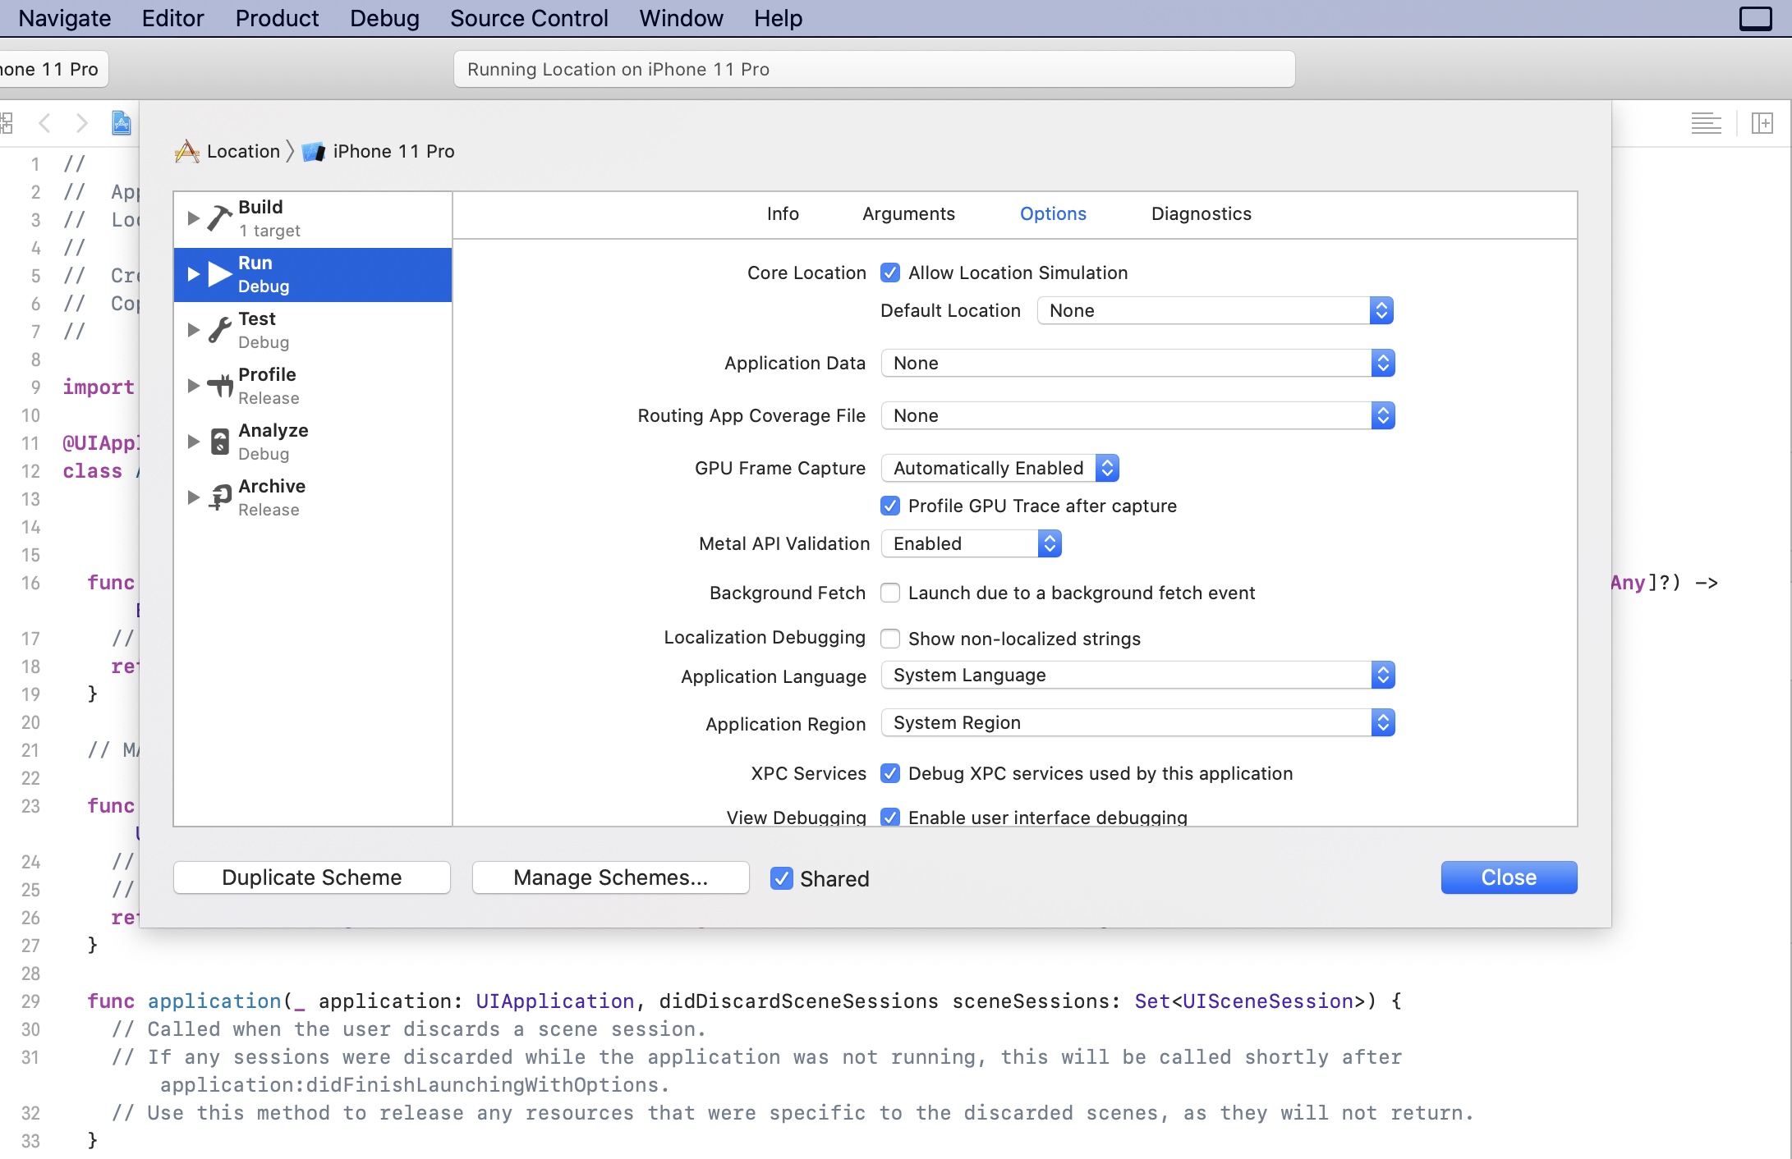Switch to the Arguments tab
The width and height of the screenshot is (1792, 1159).
(908, 213)
